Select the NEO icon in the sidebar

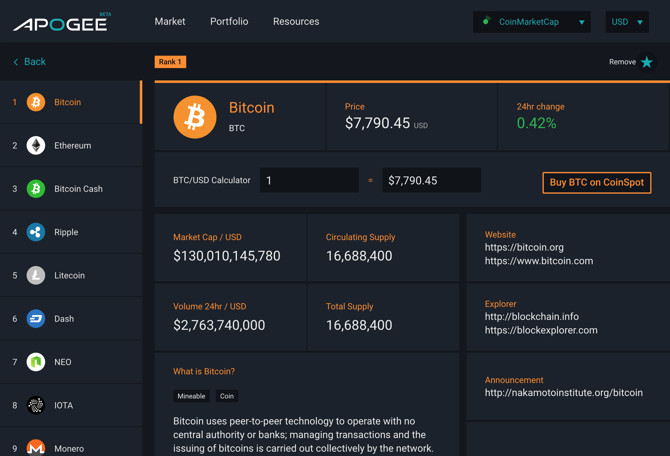[36, 362]
